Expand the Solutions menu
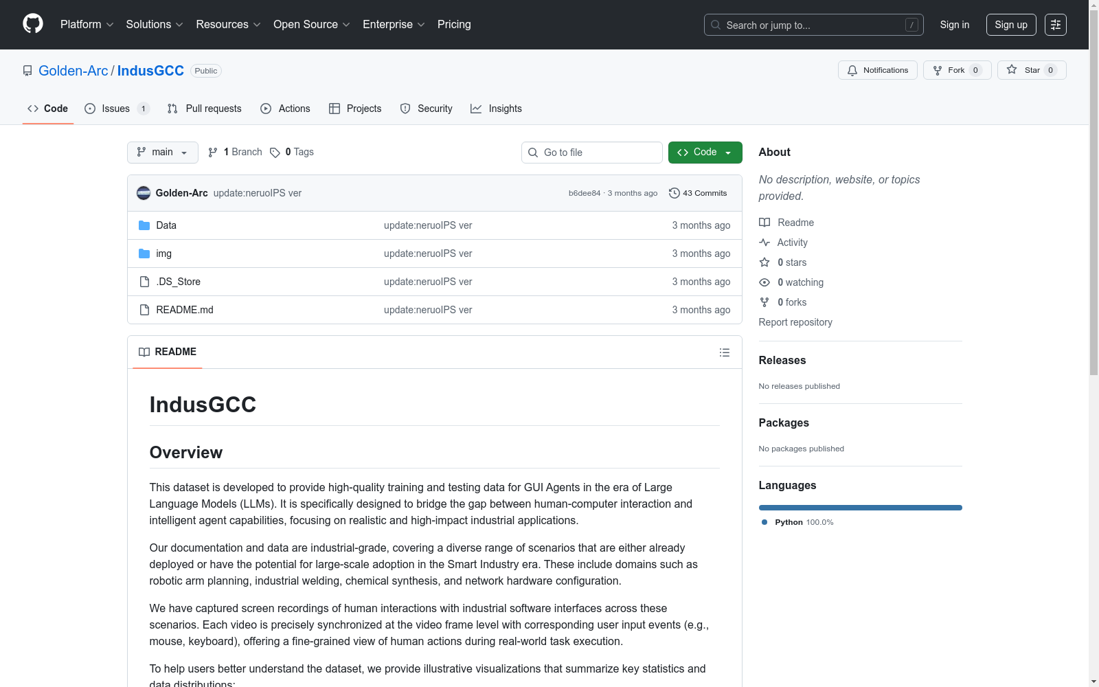This screenshot has height=687, width=1099. click(x=155, y=25)
